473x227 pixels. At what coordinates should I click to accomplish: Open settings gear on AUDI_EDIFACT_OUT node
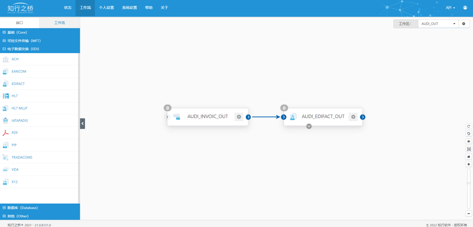pyautogui.click(x=353, y=117)
